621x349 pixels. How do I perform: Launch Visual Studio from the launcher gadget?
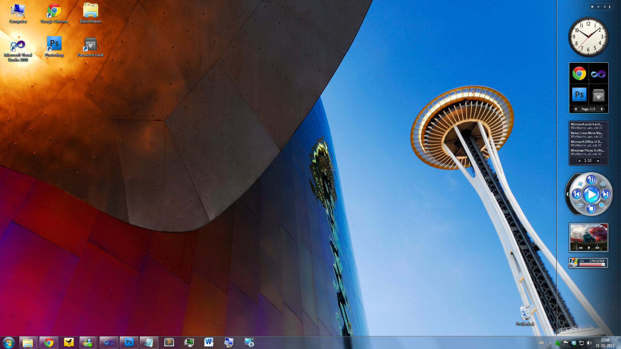(598, 74)
